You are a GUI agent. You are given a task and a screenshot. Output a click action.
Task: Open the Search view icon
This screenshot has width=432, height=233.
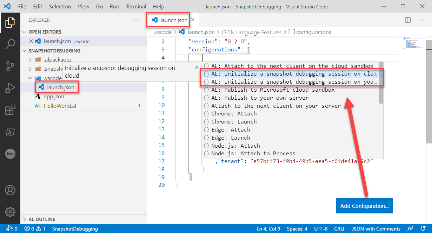point(10,44)
